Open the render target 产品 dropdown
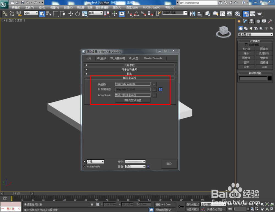This screenshot has width=275, height=212. pyautogui.click(x=96, y=162)
